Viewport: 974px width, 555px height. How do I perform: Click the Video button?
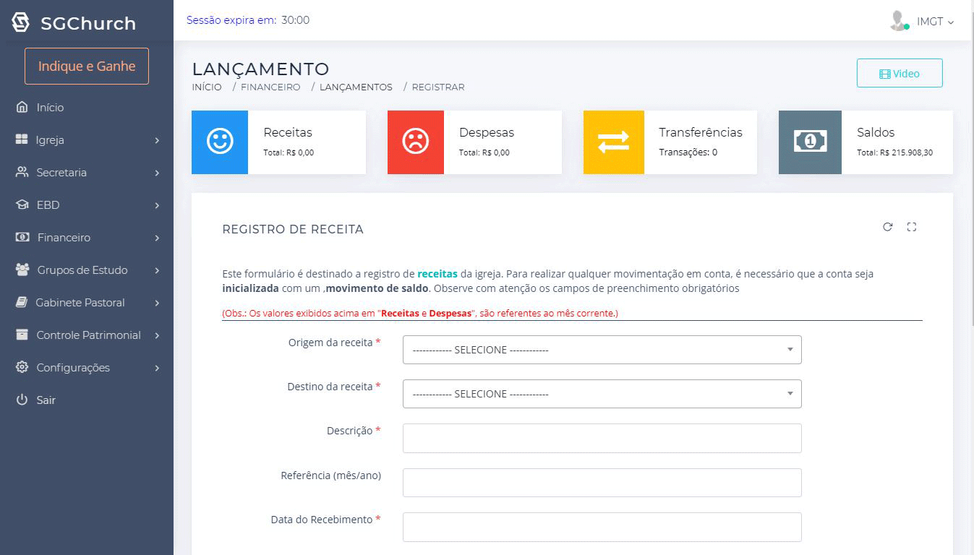click(x=900, y=73)
